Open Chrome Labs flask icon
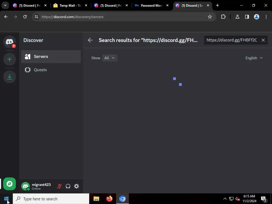 (x=237, y=17)
